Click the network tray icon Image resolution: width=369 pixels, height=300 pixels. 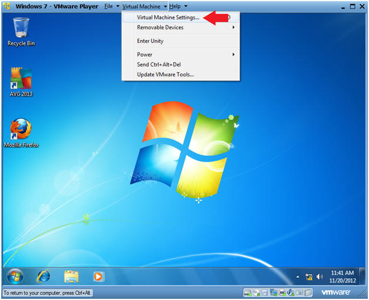(x=308, y=276)
